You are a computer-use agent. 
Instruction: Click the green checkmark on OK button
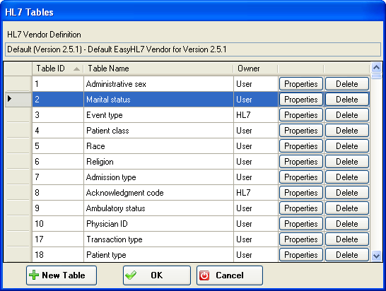click(x=131, y=275)
